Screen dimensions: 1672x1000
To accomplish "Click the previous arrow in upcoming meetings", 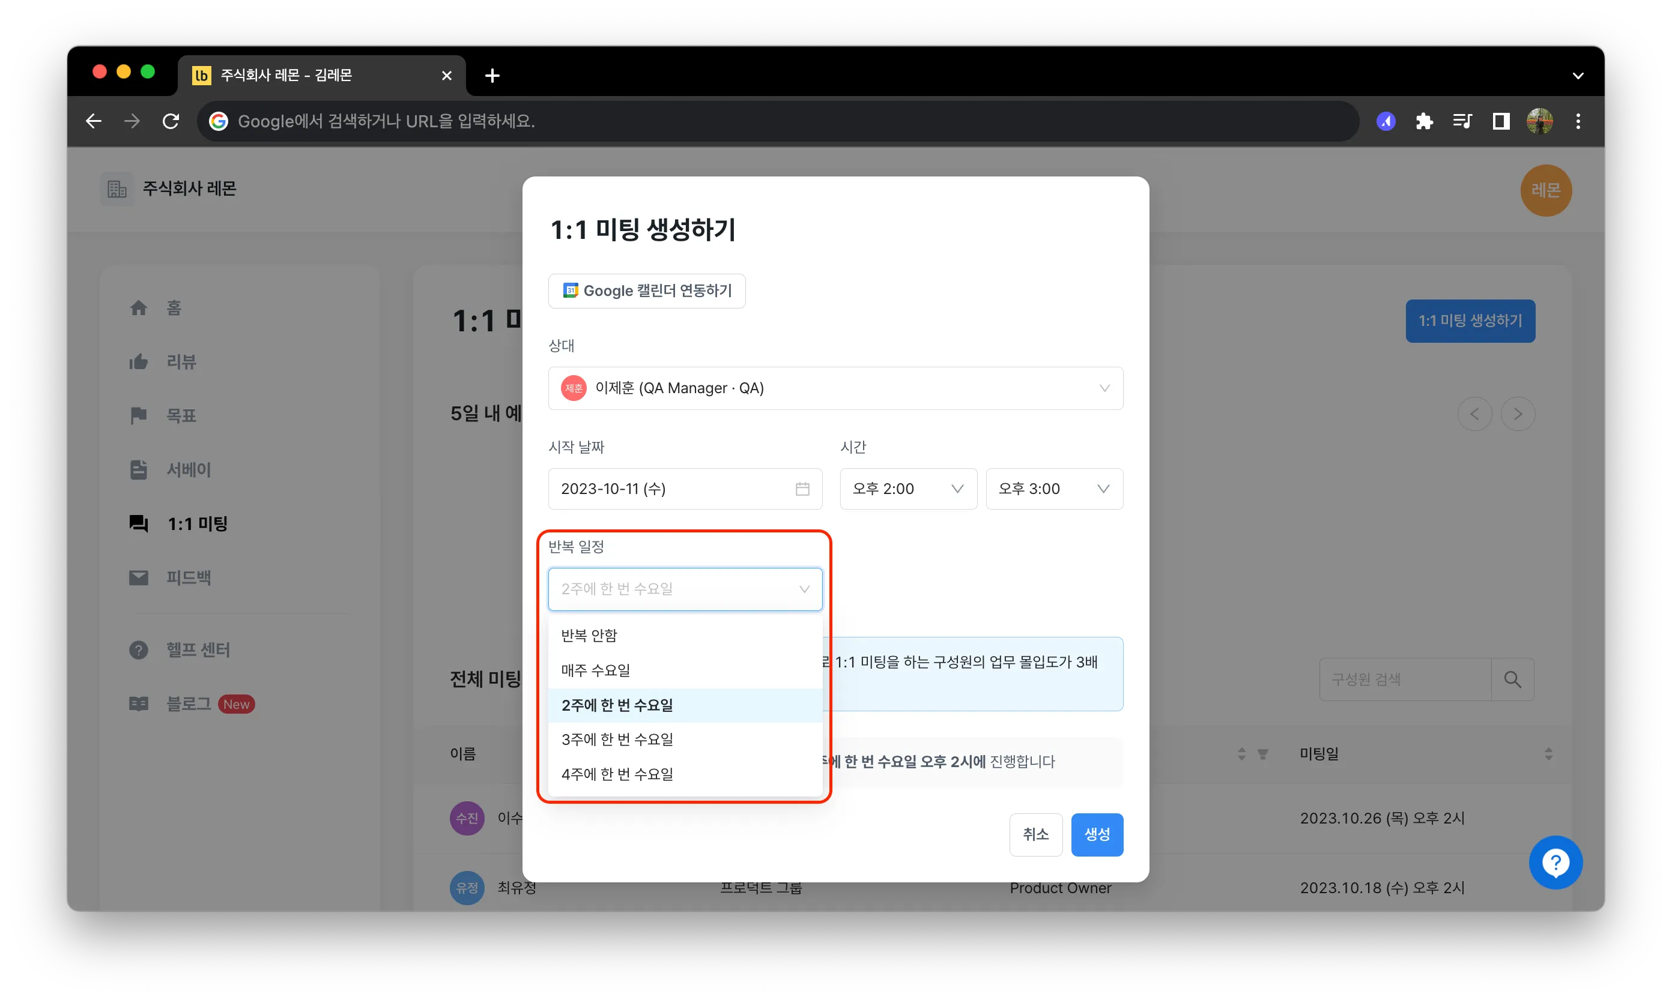I will 1474,414.
